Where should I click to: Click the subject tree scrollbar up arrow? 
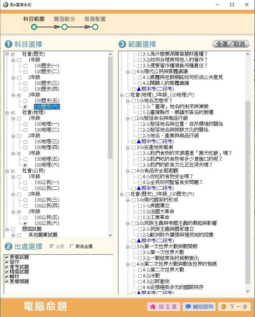click(110, 54)
